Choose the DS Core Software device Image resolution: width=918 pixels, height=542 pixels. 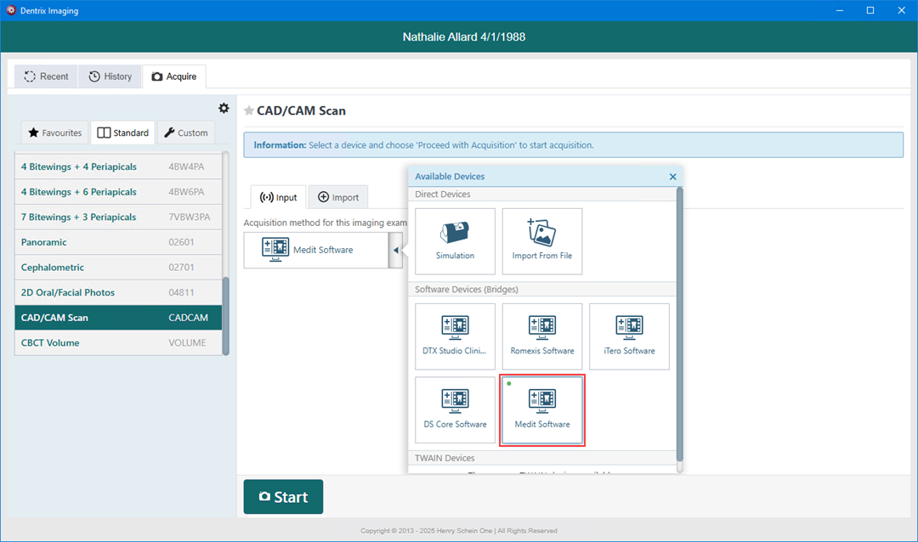pos(455,409)
